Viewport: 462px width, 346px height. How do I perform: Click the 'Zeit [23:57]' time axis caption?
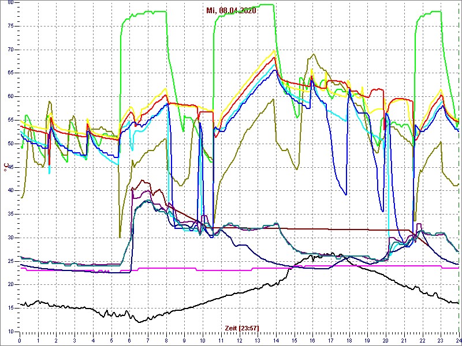coord(242,328)
